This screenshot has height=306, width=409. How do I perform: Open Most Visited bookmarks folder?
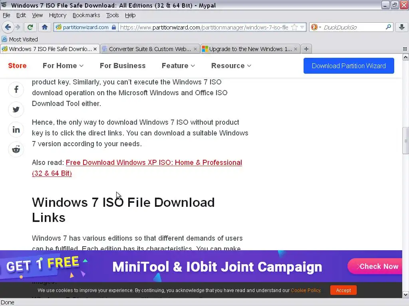point(20,39)
